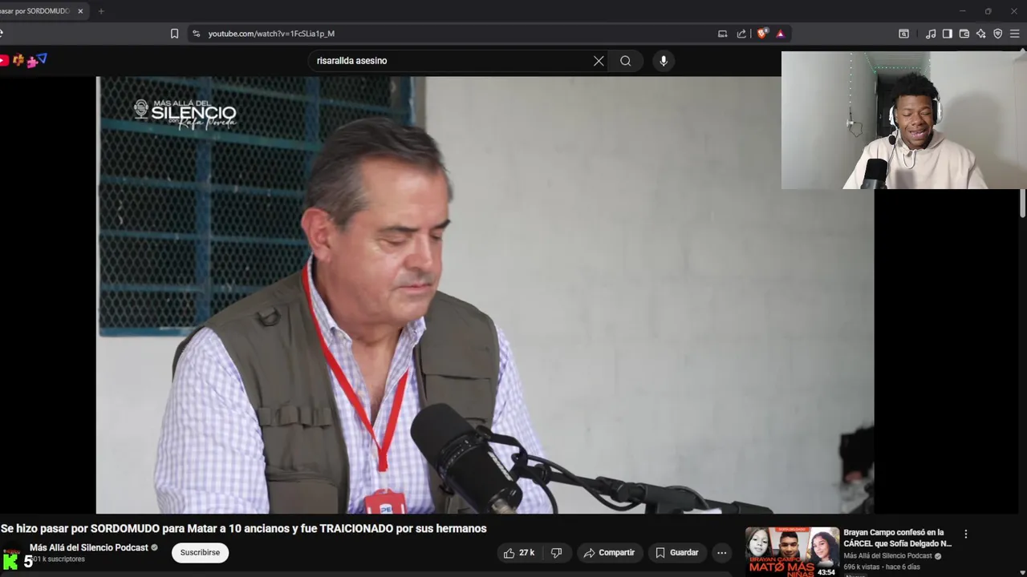Click the main video player area
This screenshot has width=1027, height=577.
pyautogui.click(x=485, y=295)
